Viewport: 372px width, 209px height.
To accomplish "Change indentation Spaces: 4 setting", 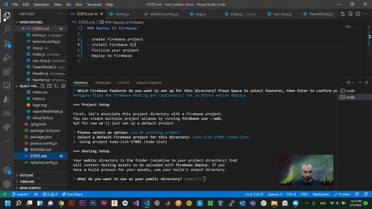I will click(275, 194).
